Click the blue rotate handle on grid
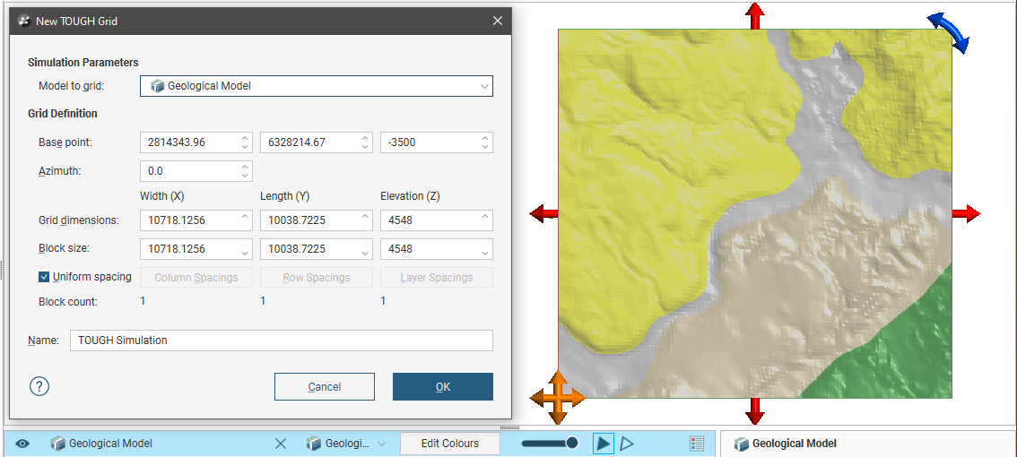The image size is (1017, 457). click(949, 32)
